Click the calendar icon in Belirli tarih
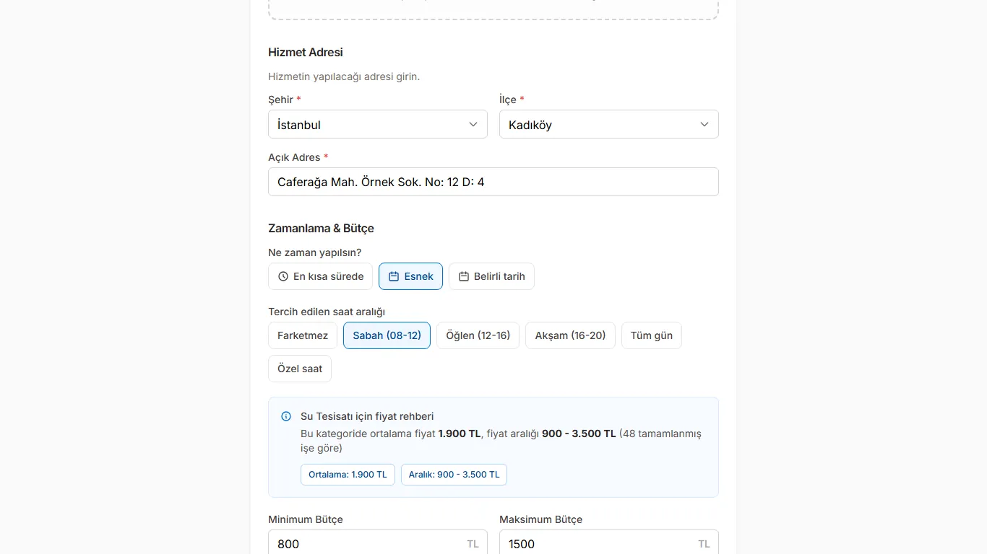Image resolution: width=987 pixels, height=554 pixels. (x=464, y=276)
